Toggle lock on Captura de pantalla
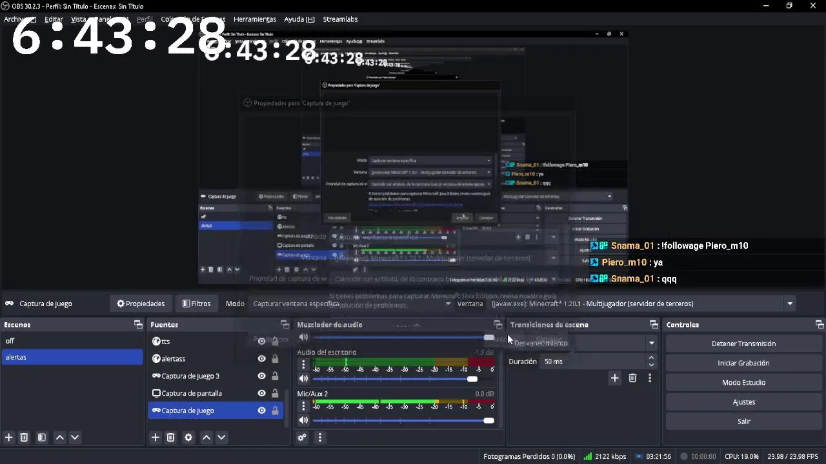 pos(275,393)
